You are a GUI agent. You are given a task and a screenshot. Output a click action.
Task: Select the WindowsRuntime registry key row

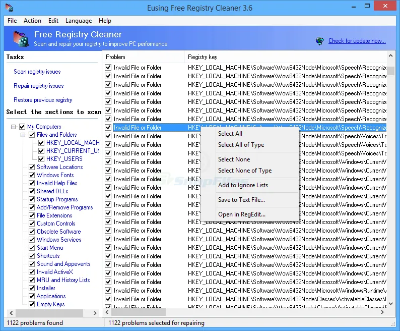click(245, 291)
